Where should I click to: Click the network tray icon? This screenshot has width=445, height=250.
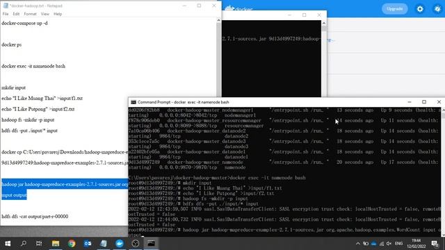382,244
